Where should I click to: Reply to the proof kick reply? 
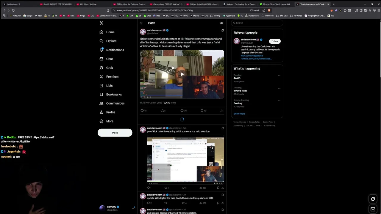pyautogui.click(x=149, y=188)
